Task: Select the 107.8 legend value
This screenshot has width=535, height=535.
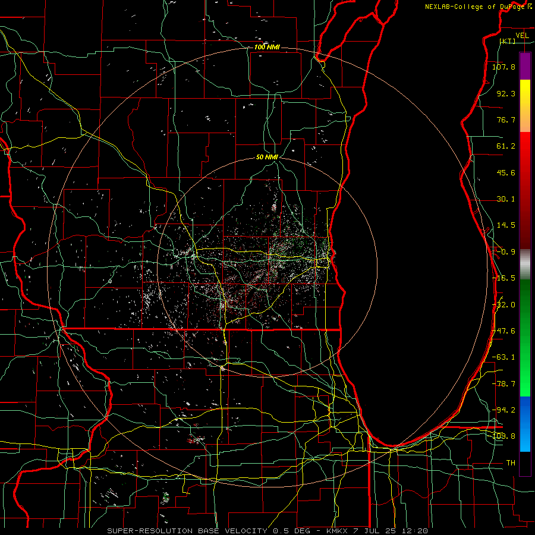Action: coord(503,67)
